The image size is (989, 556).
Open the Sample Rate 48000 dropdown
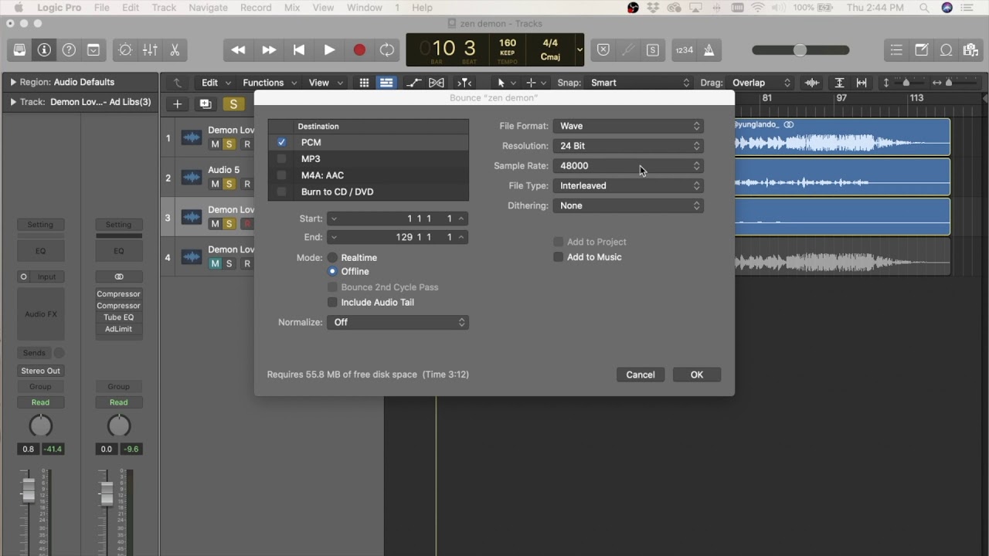click(627, 166)
